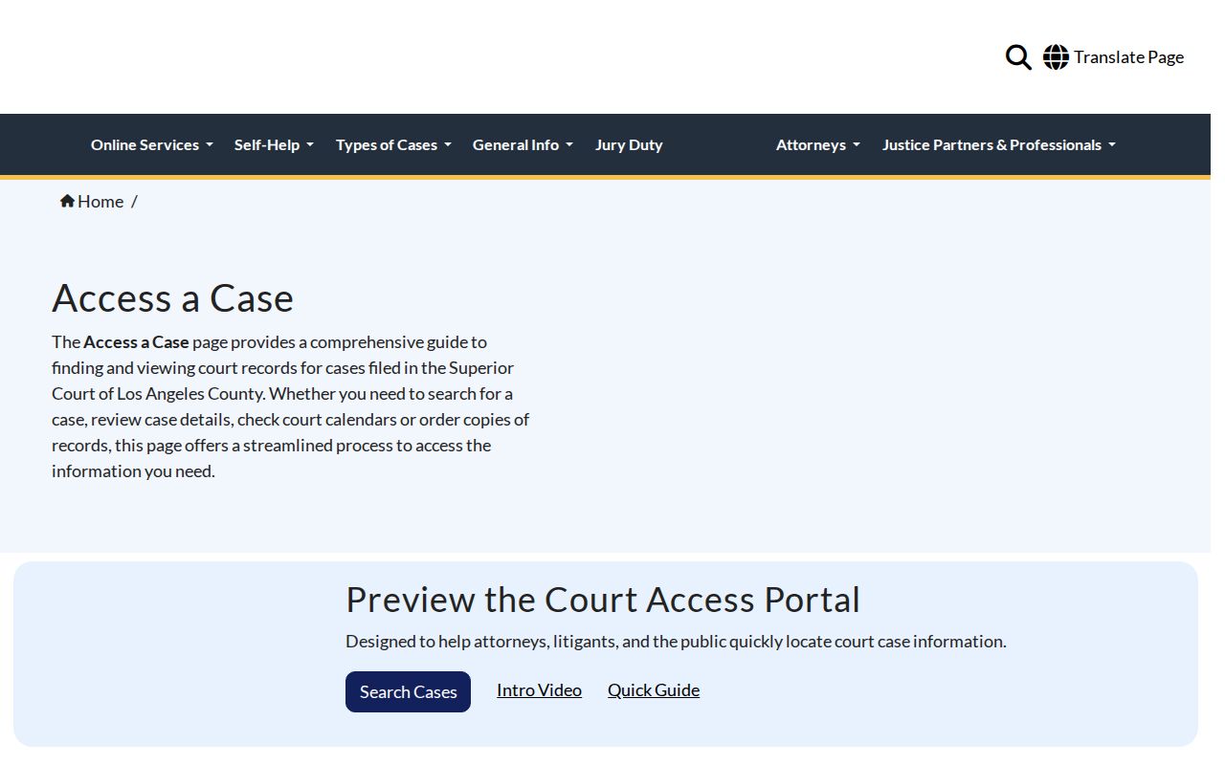
Task: Click the Access a Case heading
Action: (172, 298)
